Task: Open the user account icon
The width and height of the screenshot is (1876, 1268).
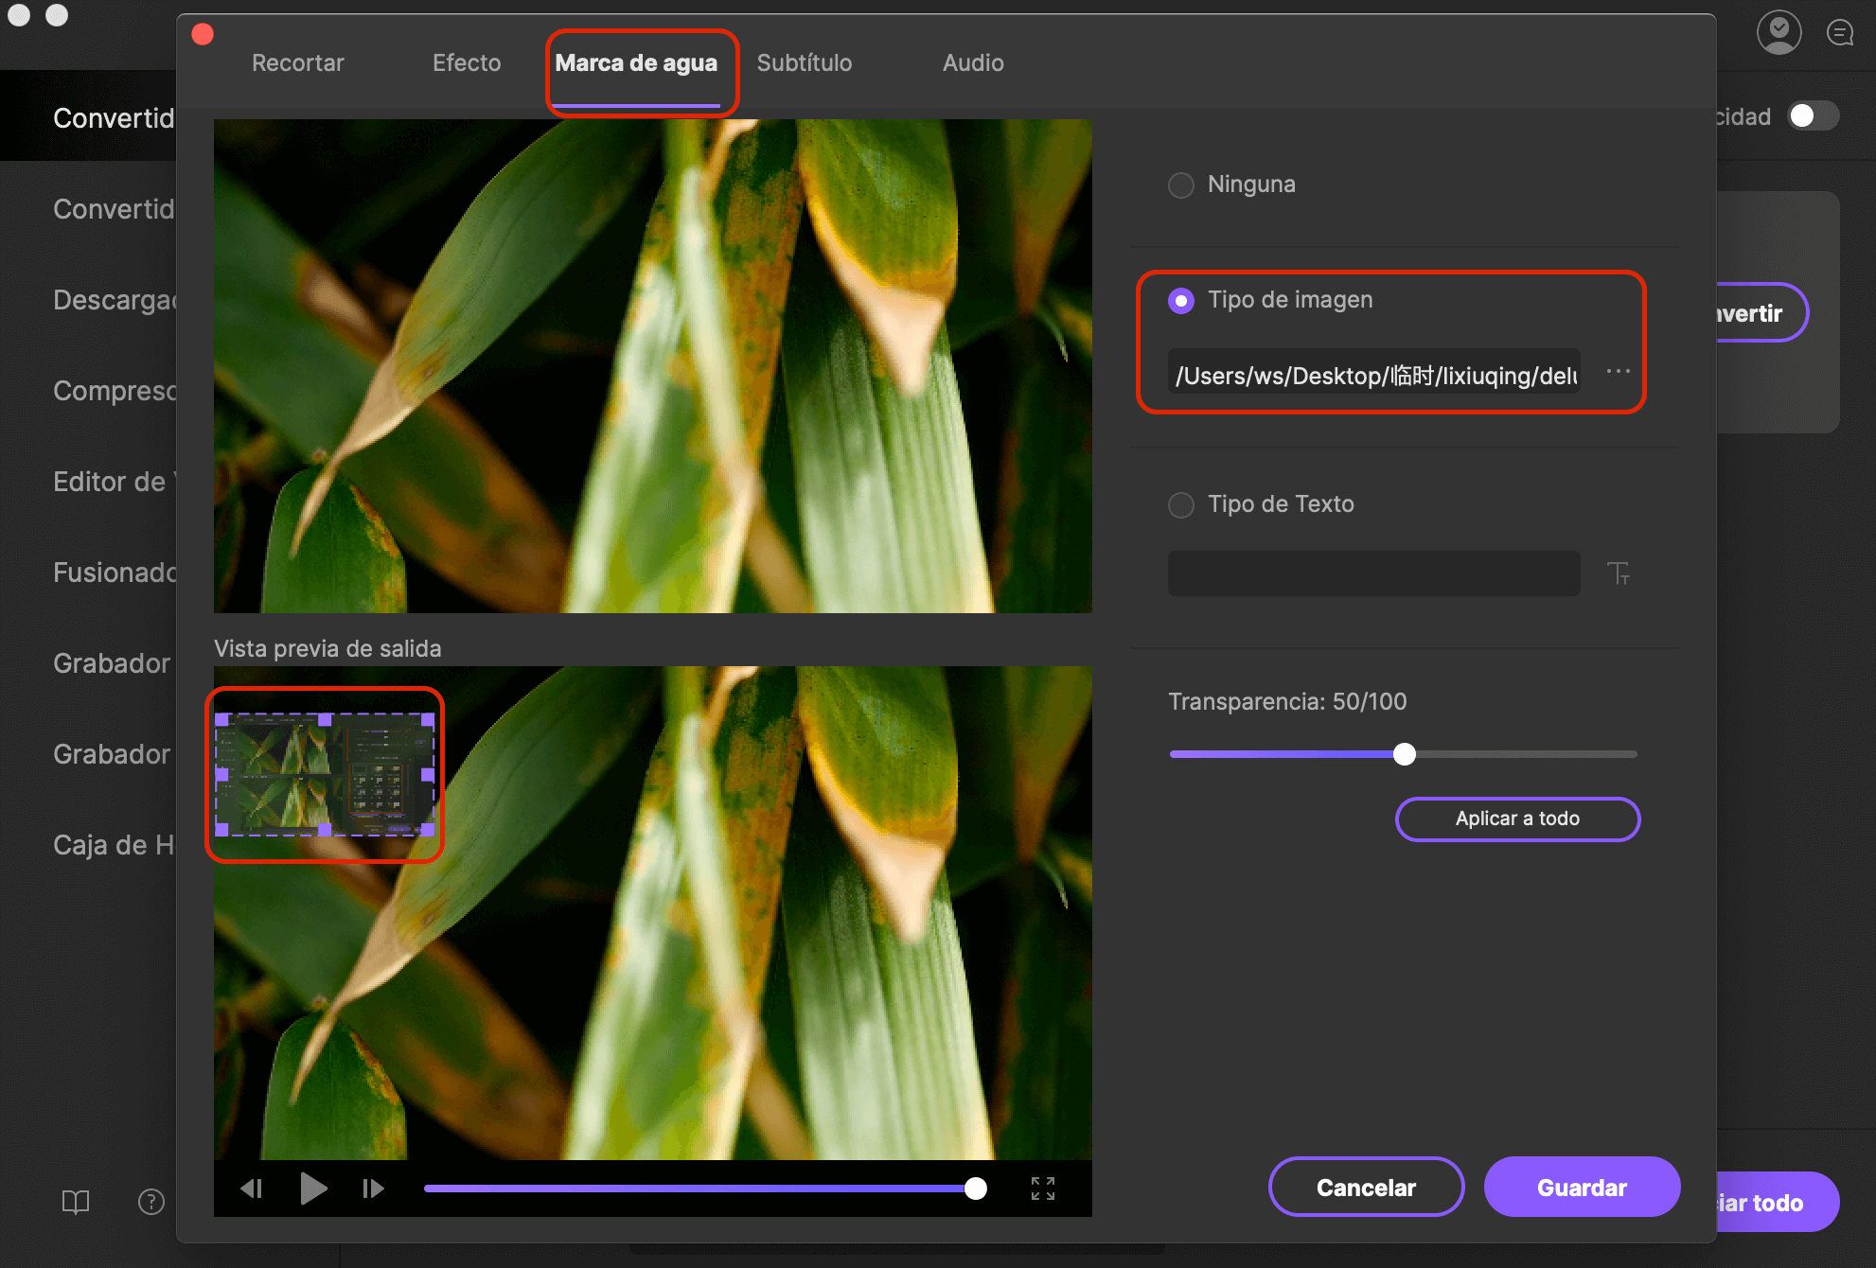Action: pos(1779,32)
